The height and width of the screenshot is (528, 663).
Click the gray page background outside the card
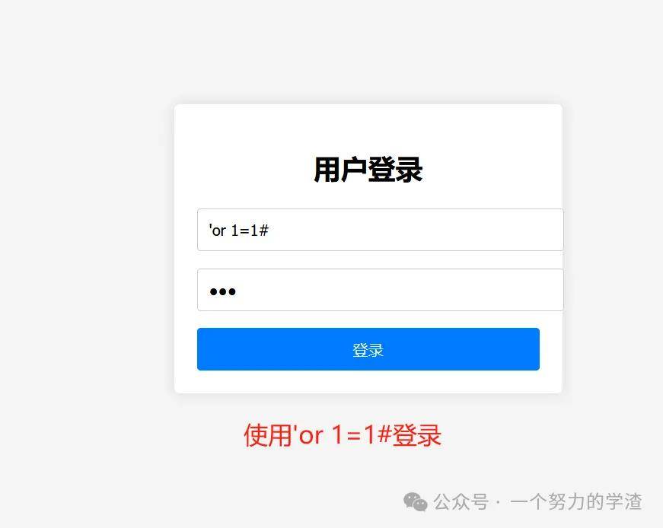[x=84, y=253]
